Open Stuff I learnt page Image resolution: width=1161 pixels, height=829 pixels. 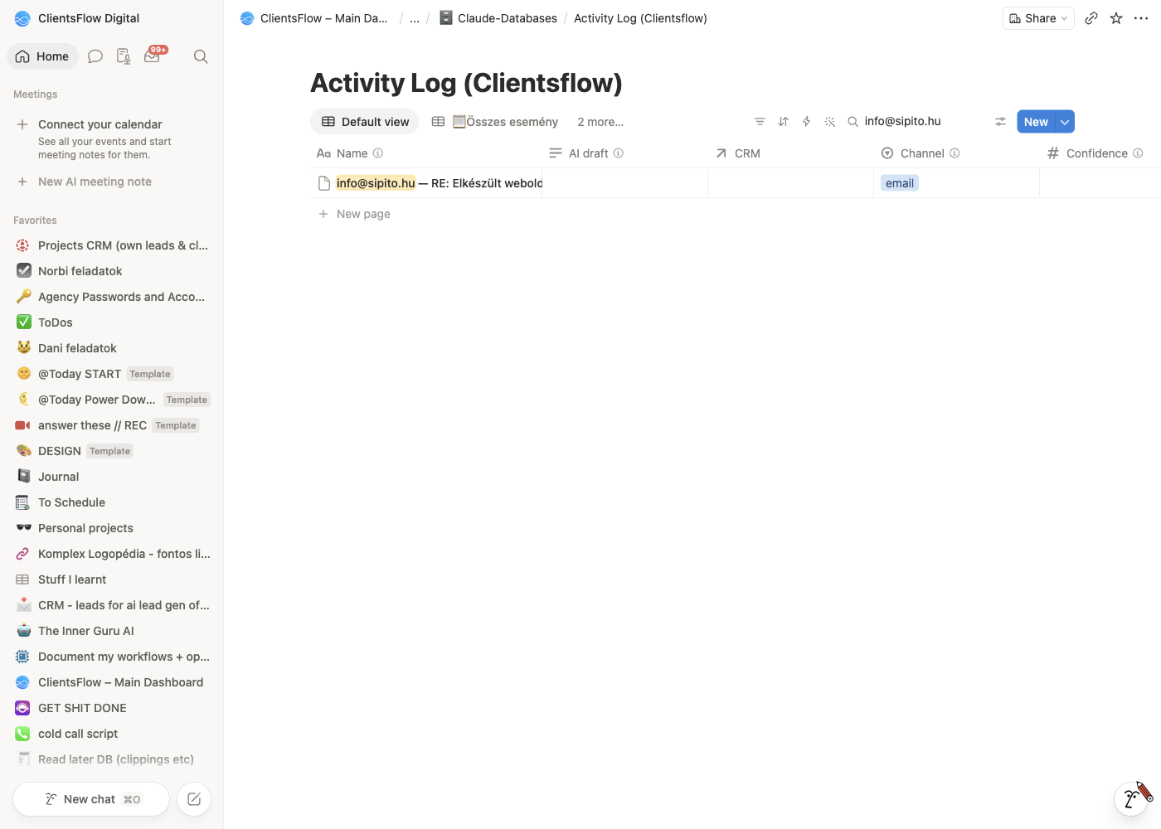coord(112,579)
